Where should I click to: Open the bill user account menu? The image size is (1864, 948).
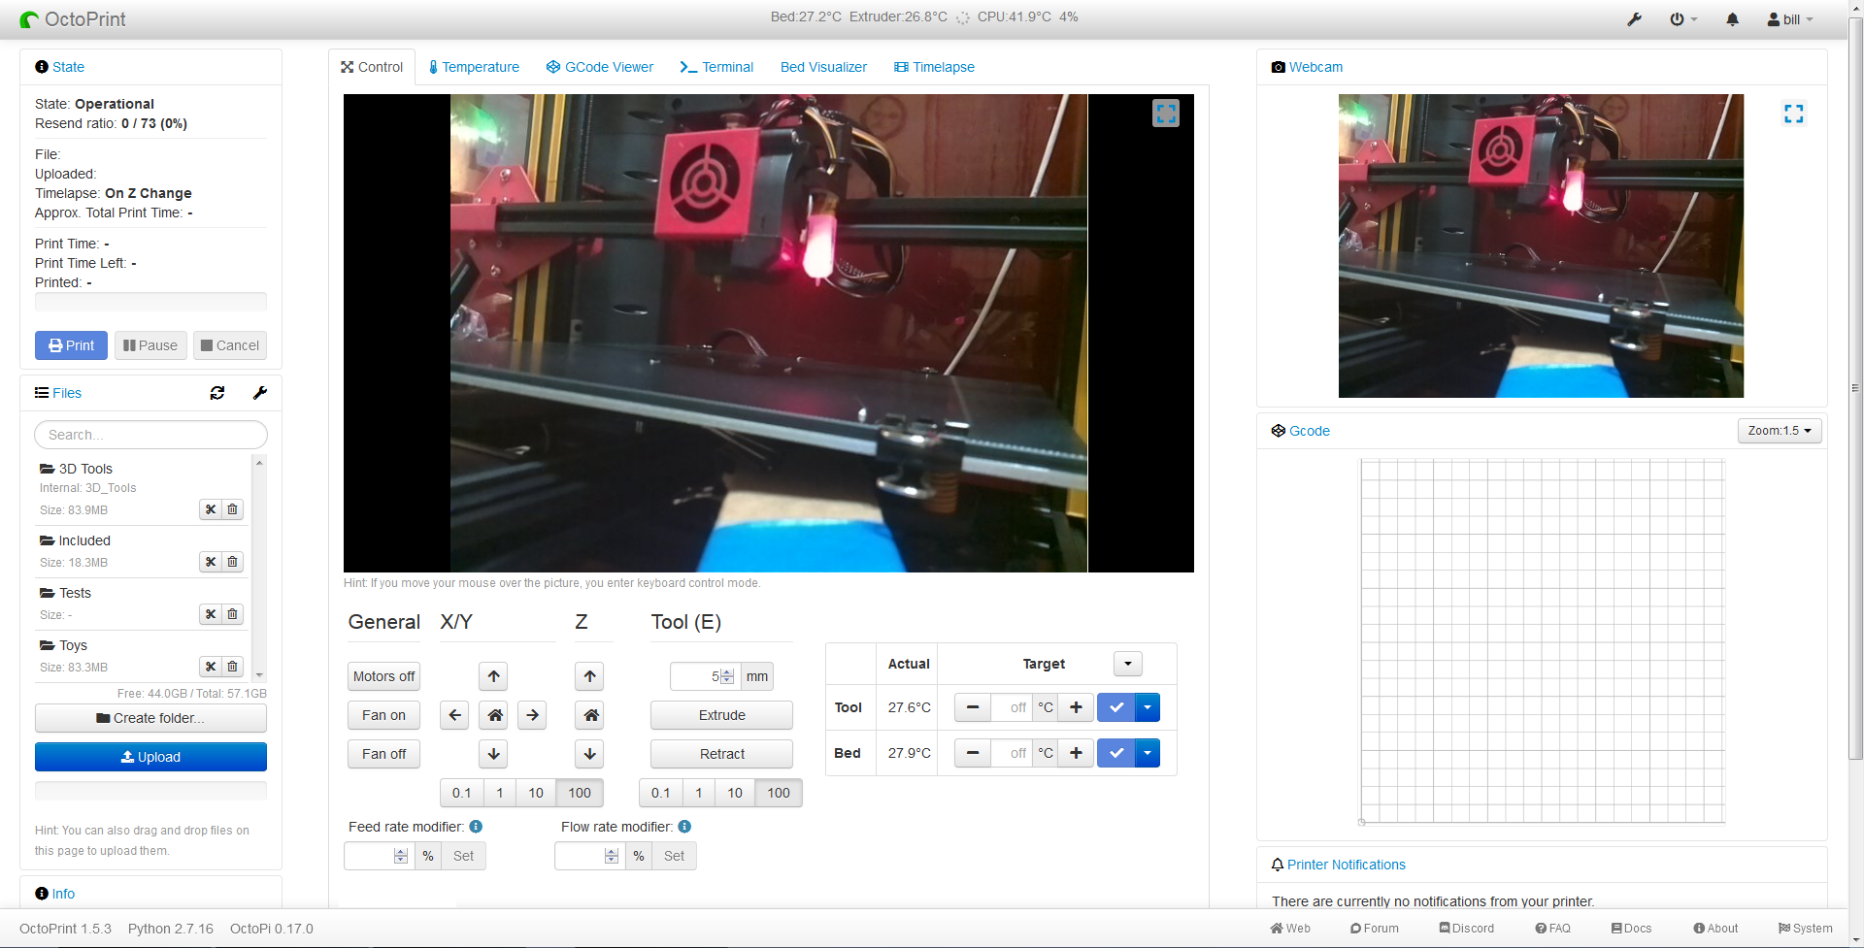(x=1789, y=18)
